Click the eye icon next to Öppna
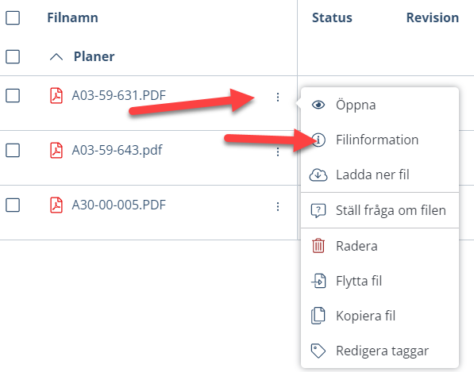Image resolution: width=474 pixels, height=372 pixels. click(318, 105)
